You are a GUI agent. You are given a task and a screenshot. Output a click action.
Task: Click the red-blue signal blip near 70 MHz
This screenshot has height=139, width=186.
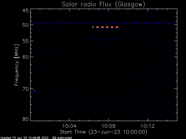pyautogui.click(x=35, y=91)
